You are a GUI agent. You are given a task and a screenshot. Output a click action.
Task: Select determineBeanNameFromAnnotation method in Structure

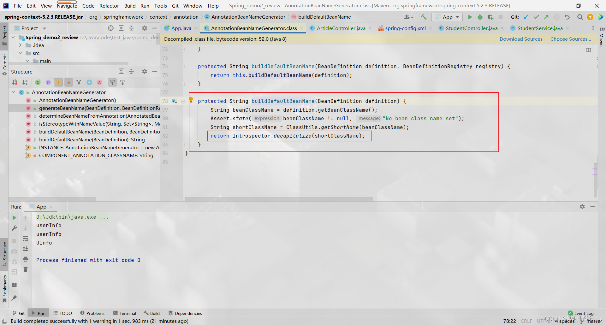click(99, 116)
